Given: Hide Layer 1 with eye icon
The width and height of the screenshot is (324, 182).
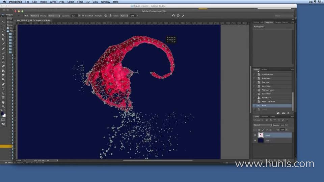Looking at the screenshot, I should (x=255, y=141).
